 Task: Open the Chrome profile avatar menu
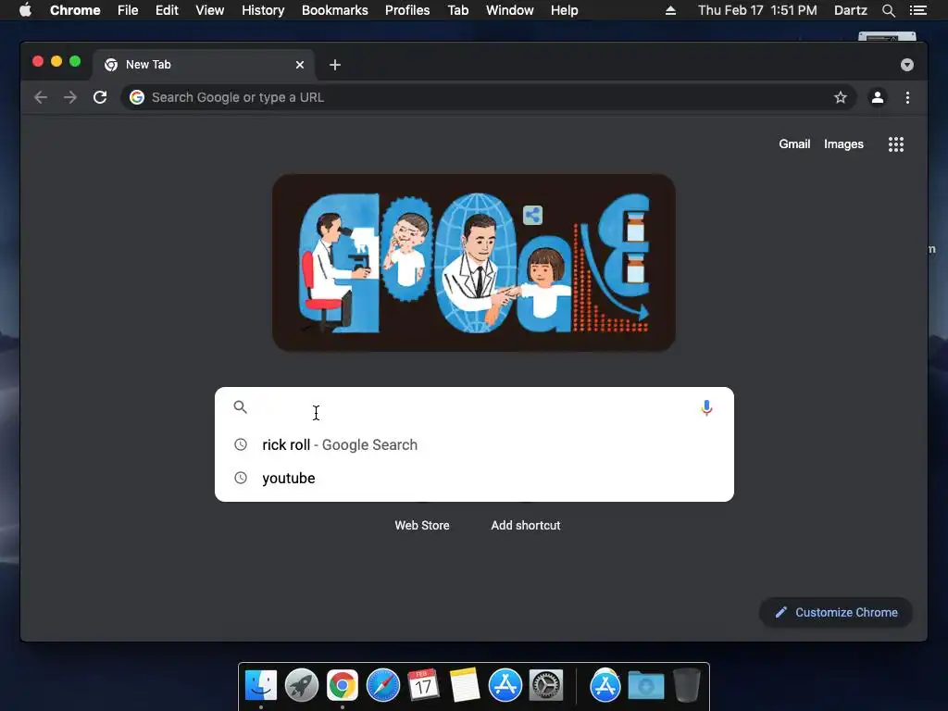click(x=878, y=97)
